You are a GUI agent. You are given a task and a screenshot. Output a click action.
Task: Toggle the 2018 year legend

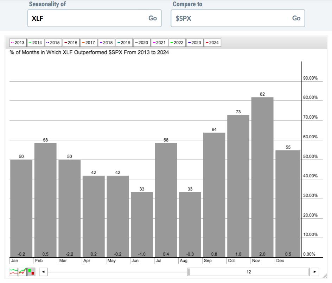point(106,43)
